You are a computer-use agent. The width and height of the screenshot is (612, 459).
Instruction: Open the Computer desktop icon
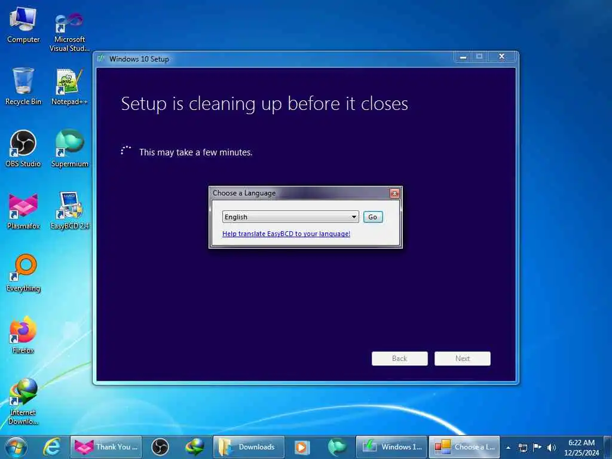[23, 25]
